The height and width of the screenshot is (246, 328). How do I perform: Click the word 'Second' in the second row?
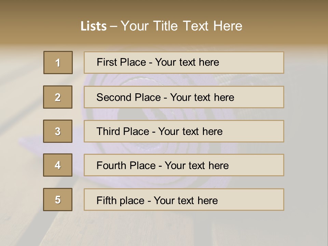click(114, 97)
